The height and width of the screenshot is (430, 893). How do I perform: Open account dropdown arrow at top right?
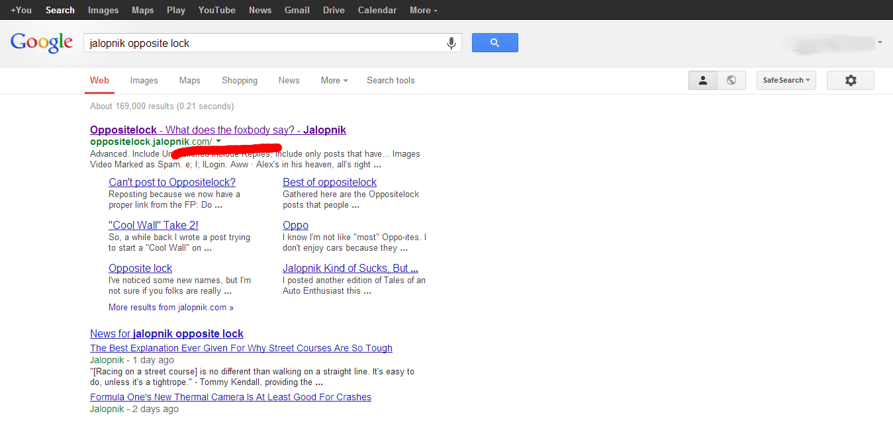pos(880,42)
